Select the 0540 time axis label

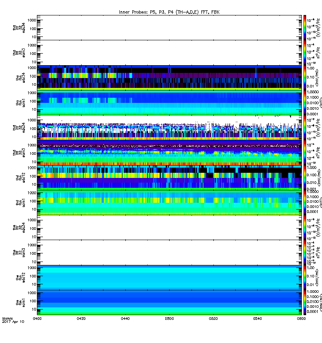click(x=257, y=318)
